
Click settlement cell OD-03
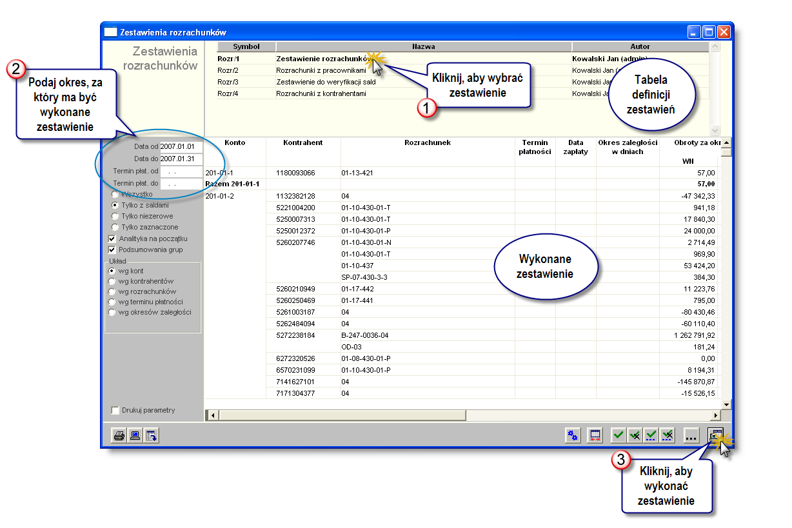428,347
